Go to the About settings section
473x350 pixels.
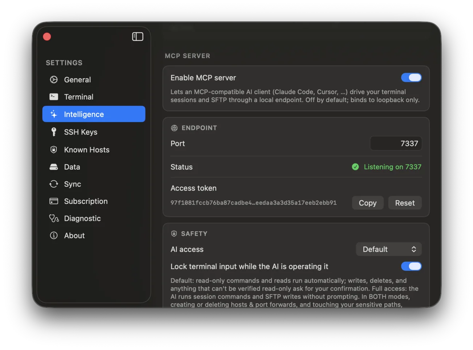(94, 236)
